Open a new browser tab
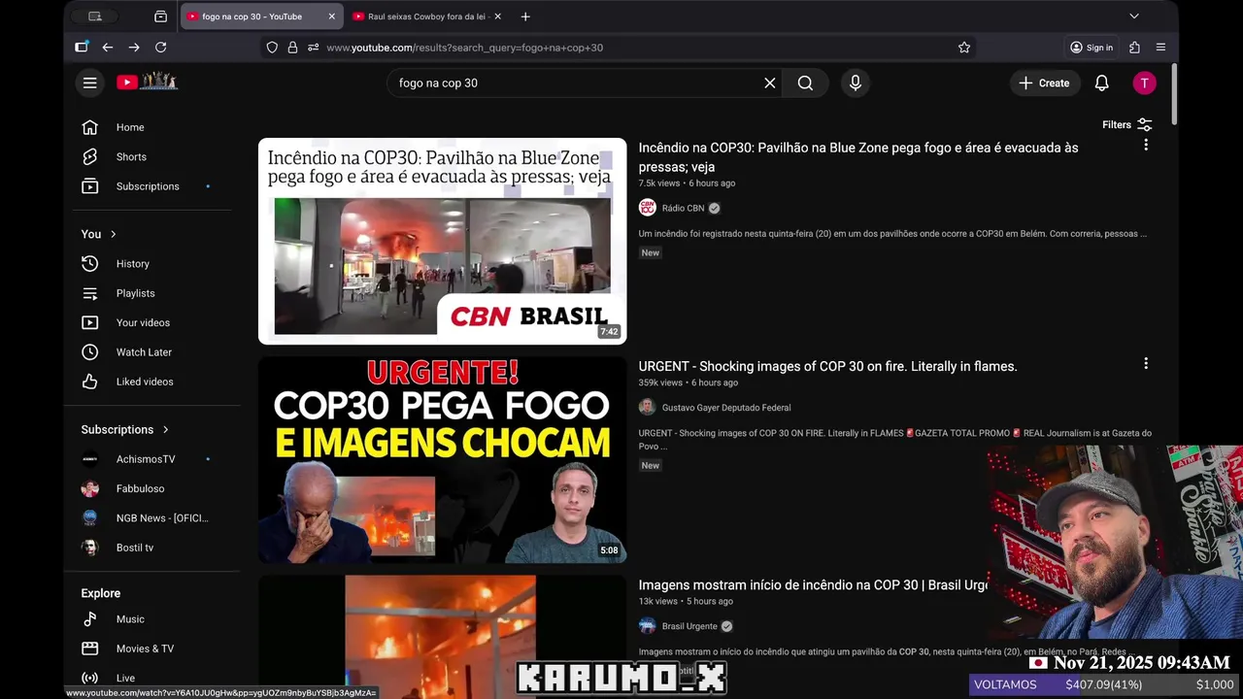Image resolution: width=1243 pixels, height=699 pixels. tap(525, 17)
